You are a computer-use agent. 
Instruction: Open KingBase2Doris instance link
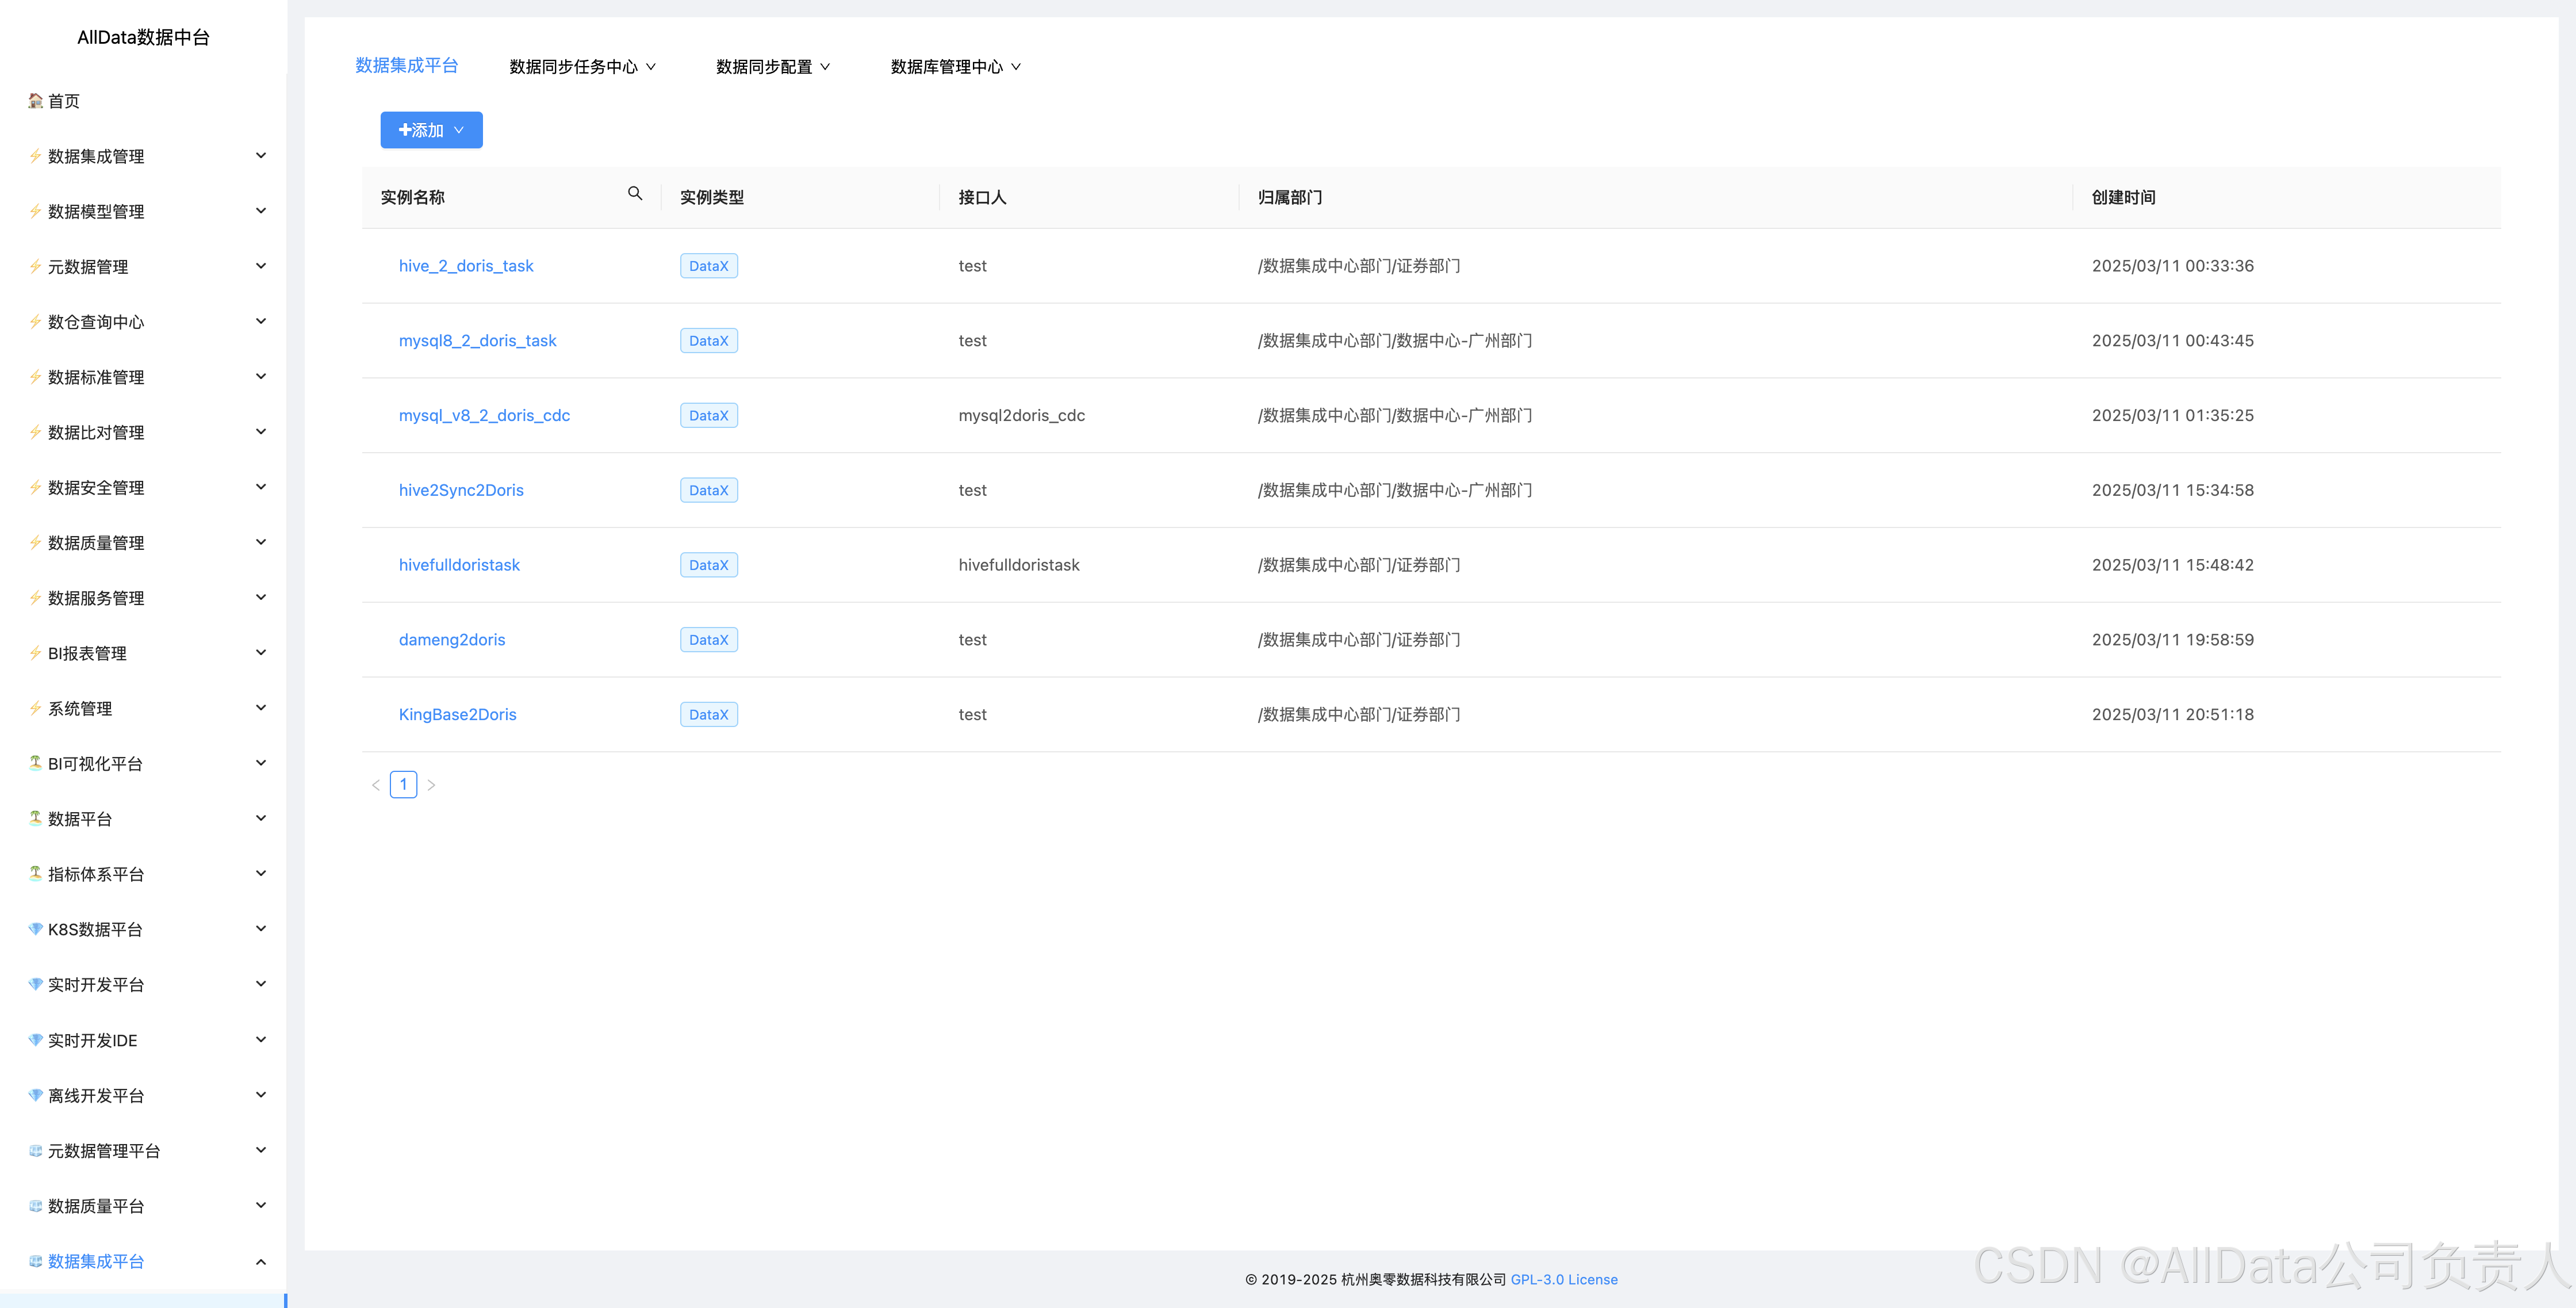(457, 715)
